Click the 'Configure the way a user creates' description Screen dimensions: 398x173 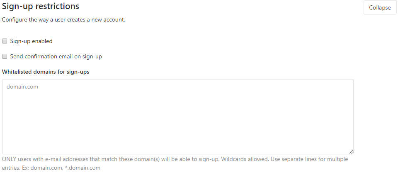63,19
